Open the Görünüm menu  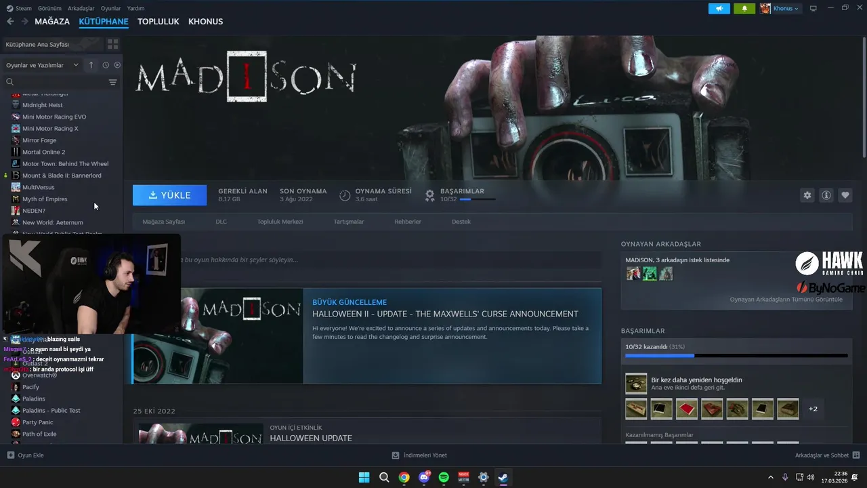(x=49, y=8)
